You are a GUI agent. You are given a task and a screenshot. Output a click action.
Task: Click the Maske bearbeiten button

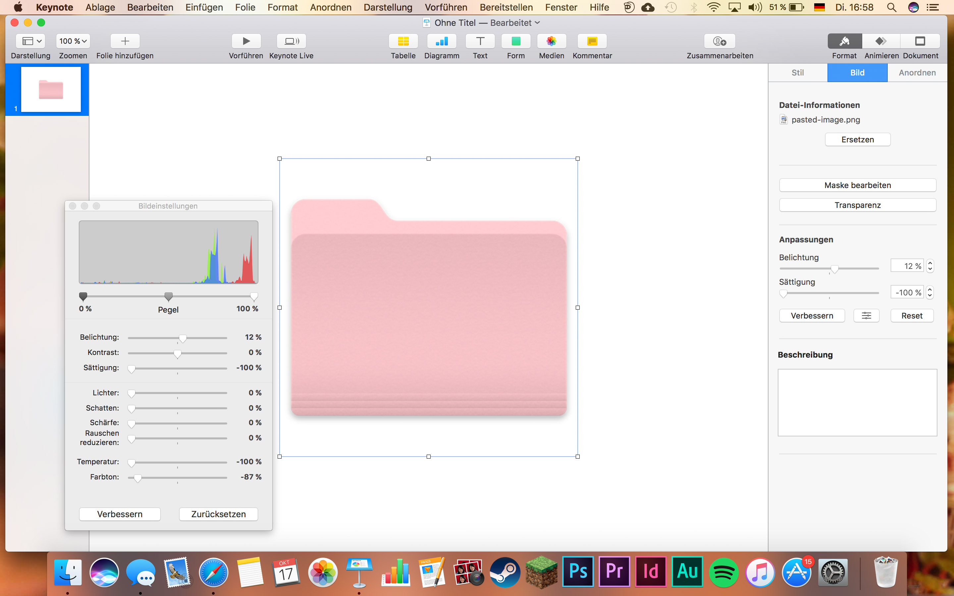[x=857, y=185]
